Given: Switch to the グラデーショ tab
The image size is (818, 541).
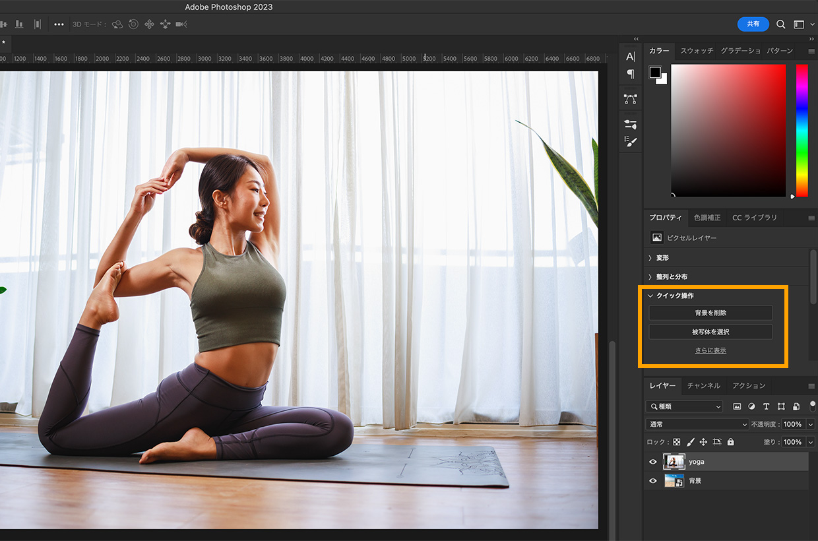Looking at the screenshot, I should pos(740,51).
